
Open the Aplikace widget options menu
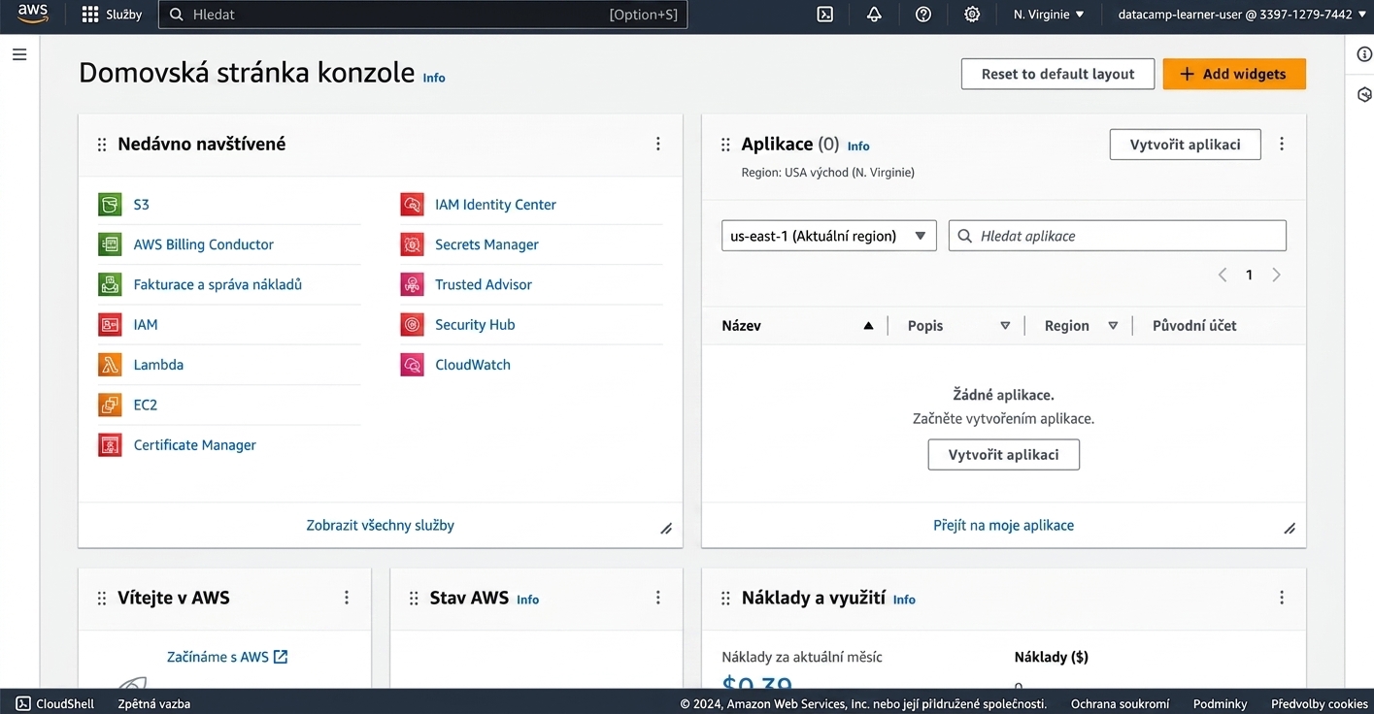tap(1282, 144)
